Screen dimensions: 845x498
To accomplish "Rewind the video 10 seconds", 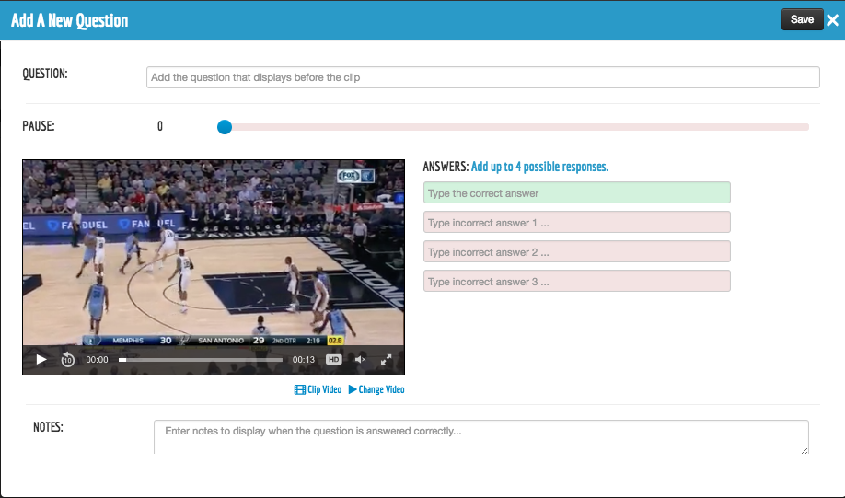I will (x=67, y=360).
